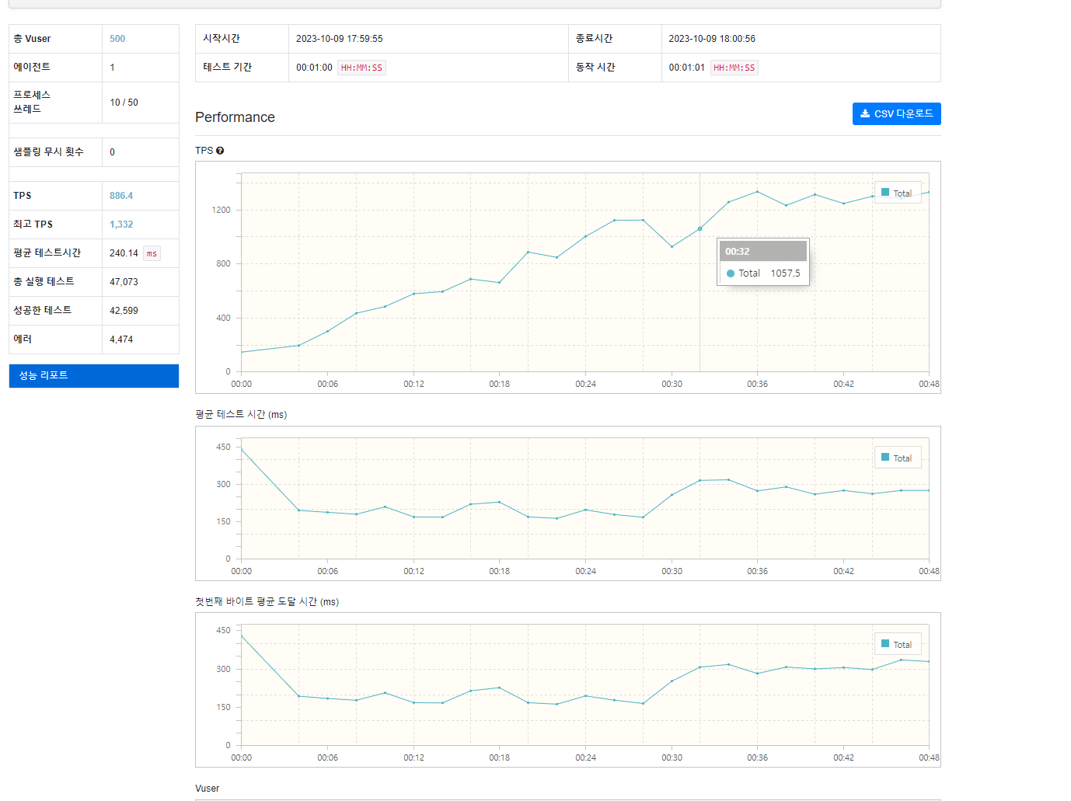
Task: Click the 샘플링 무시 횟수 label
Action: [48, 152]
